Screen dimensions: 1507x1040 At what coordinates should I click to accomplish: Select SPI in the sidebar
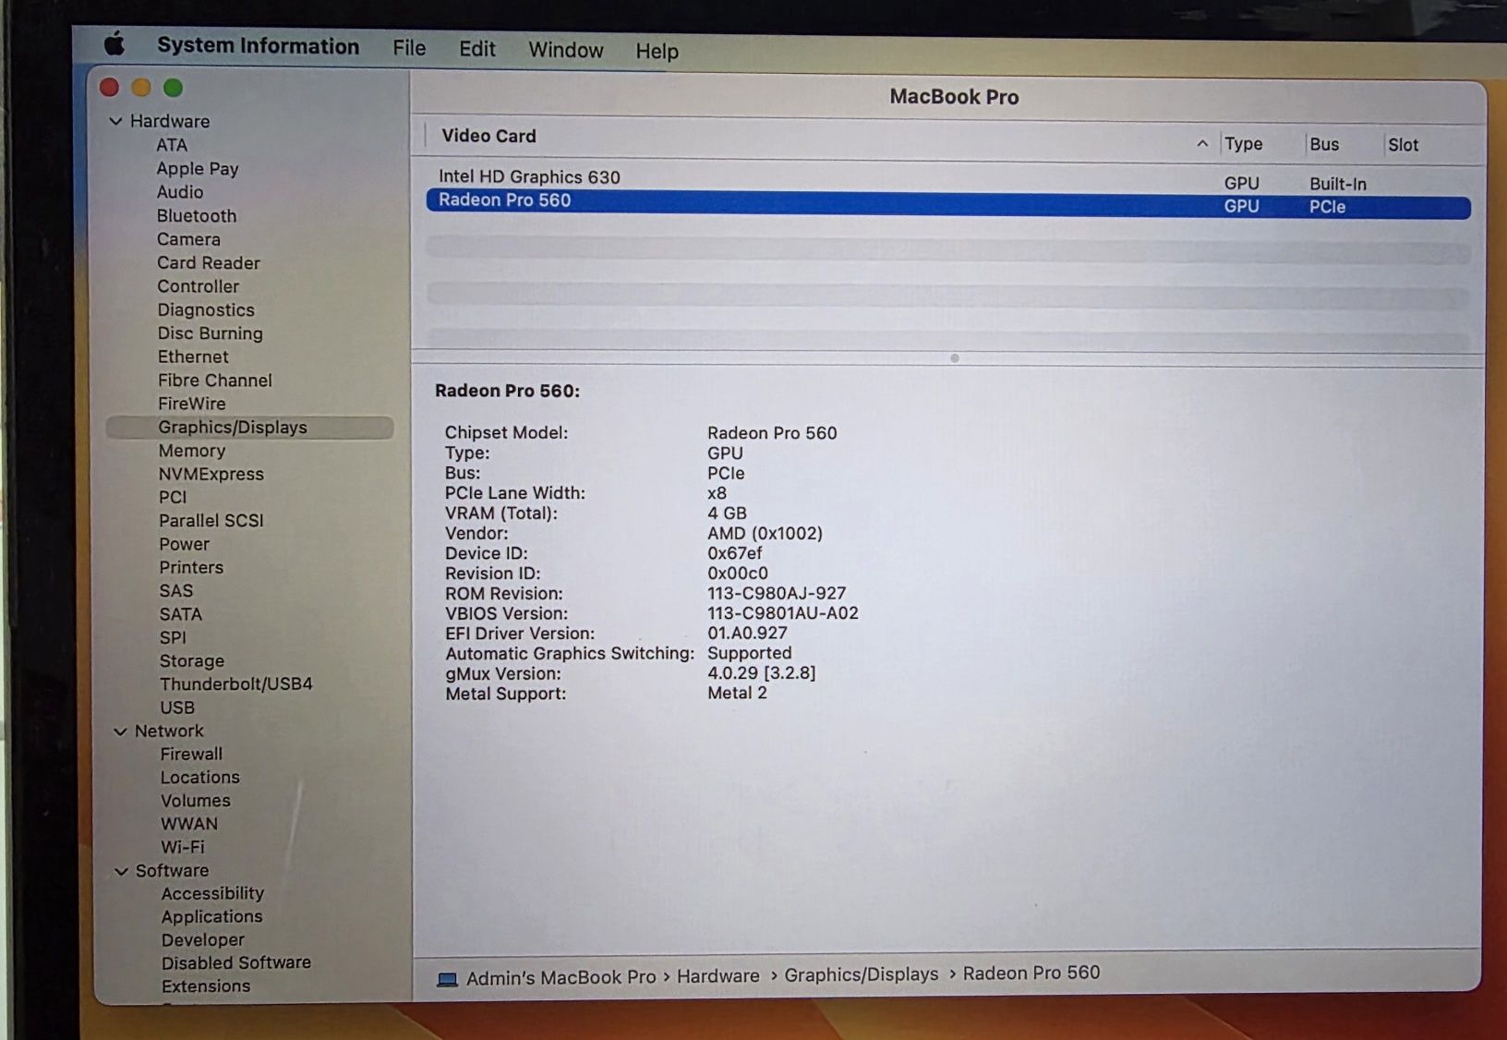pyautogui.click(x=173, y=637)
